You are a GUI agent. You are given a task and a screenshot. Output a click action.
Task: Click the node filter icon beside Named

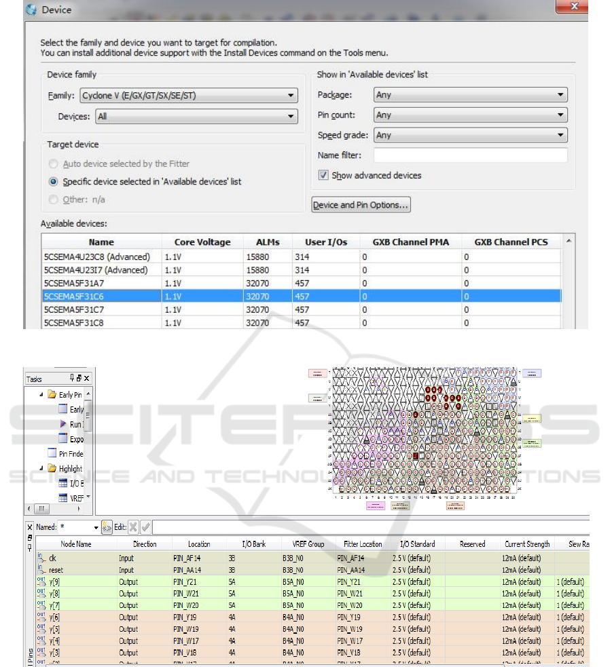pos(107,527)
